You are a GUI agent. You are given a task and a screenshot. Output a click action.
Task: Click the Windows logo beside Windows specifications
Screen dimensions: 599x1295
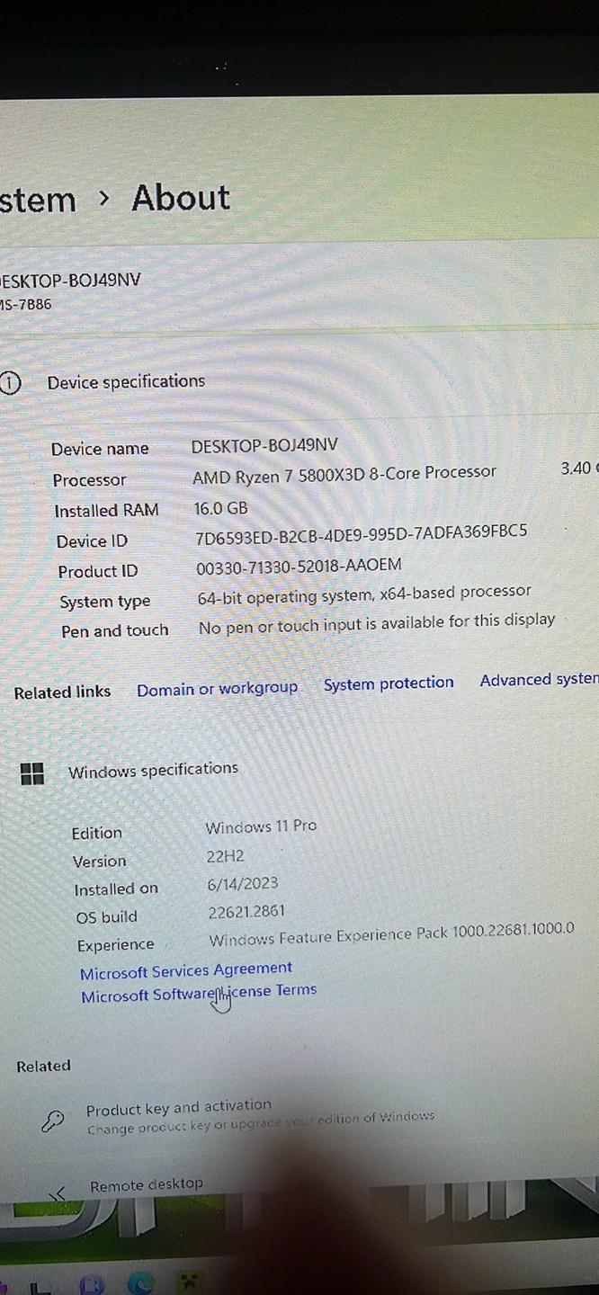pyautogui.click(x=32, y=773)
